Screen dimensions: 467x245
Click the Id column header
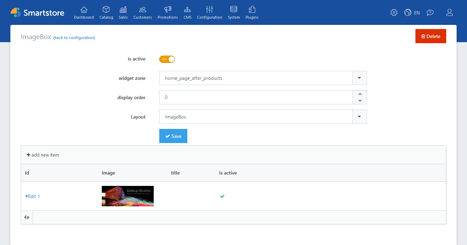click(x=27, y=173)
